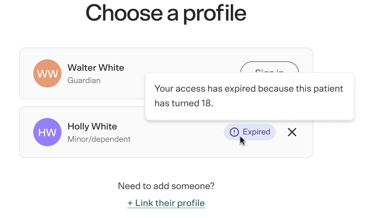368x218 pixels.
Task: Click the WW initials in orange avatar
Action: point(48,74)
